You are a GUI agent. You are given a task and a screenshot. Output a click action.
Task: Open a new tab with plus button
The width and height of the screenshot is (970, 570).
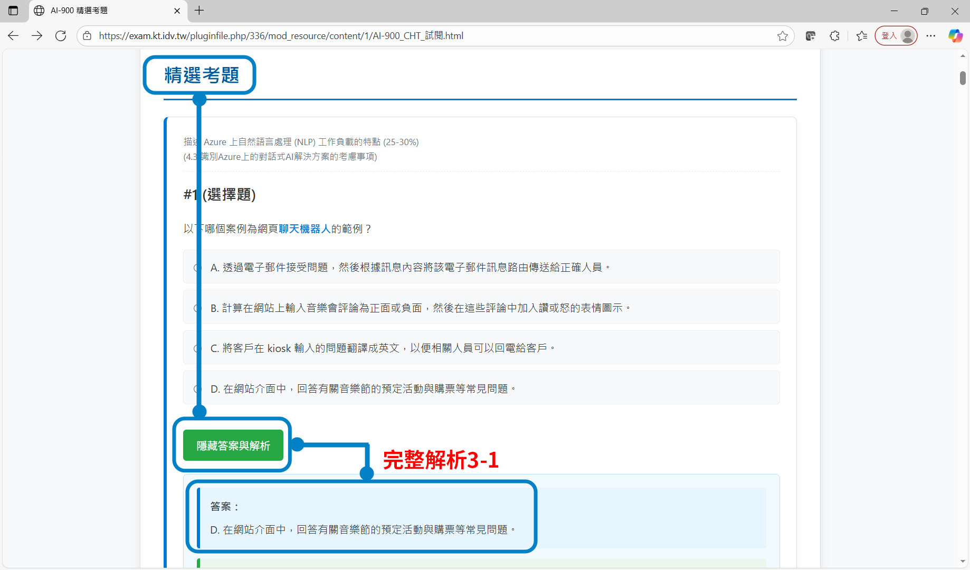[199, 11]
